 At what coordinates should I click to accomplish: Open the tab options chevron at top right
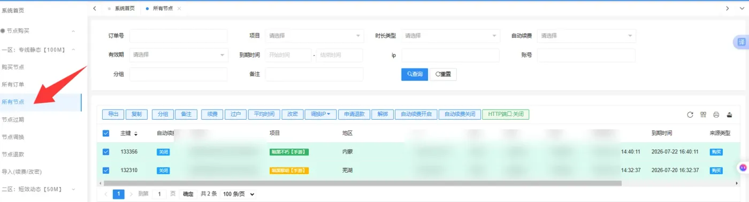[x=742, y=9]
